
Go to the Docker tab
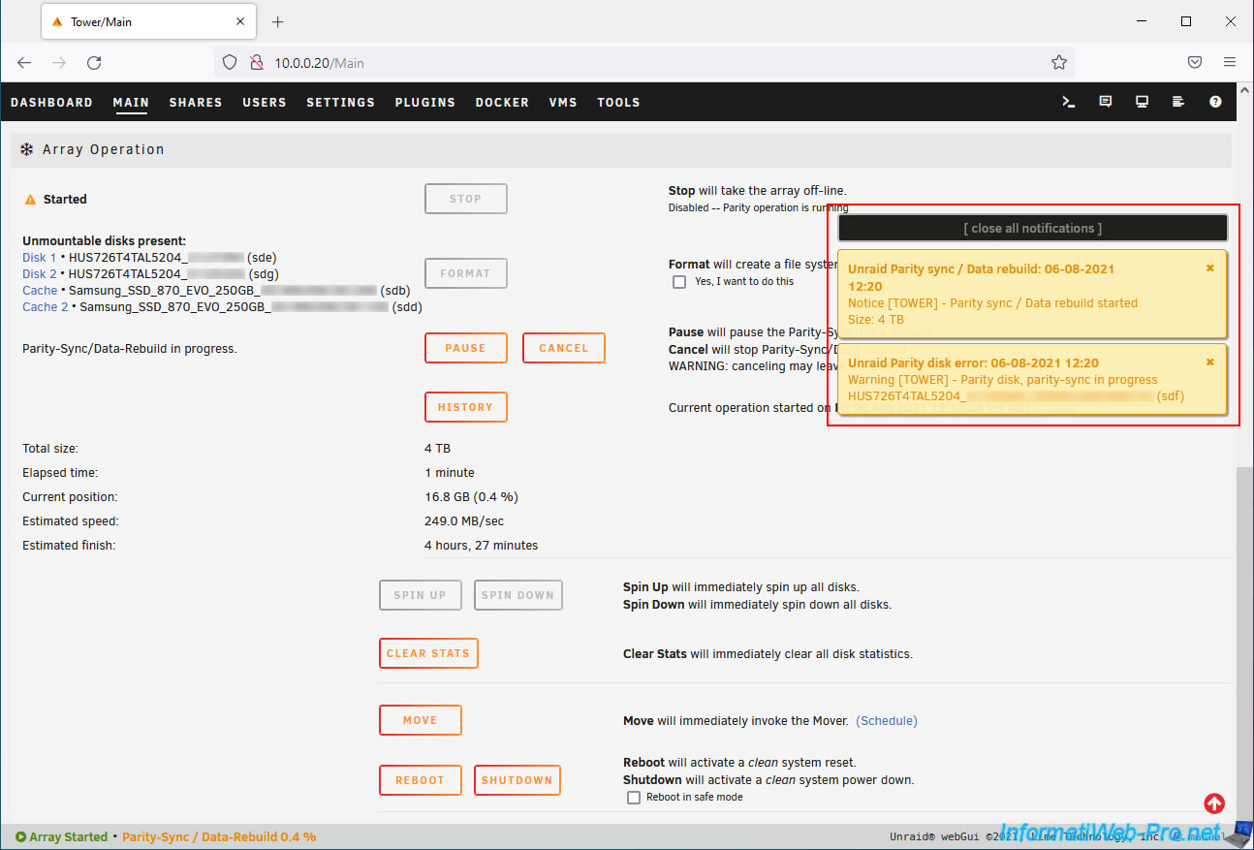tap(501, 103)
